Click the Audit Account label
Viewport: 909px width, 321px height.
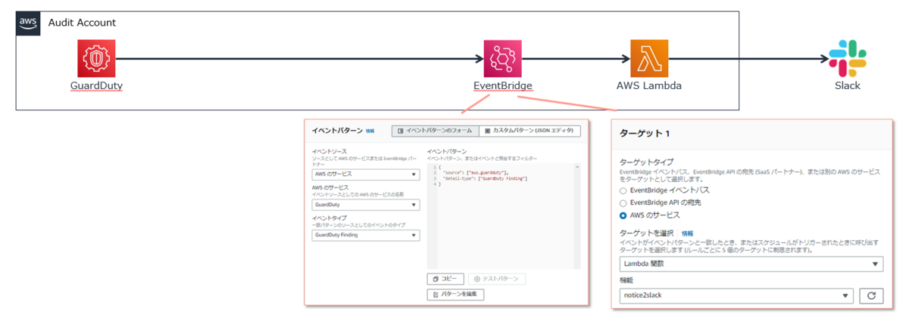tap(82, 23)
